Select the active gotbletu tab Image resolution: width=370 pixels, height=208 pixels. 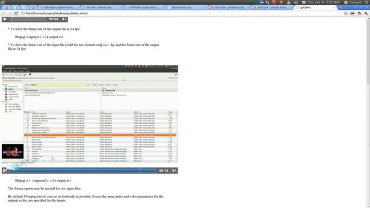(x=316, y=8)
